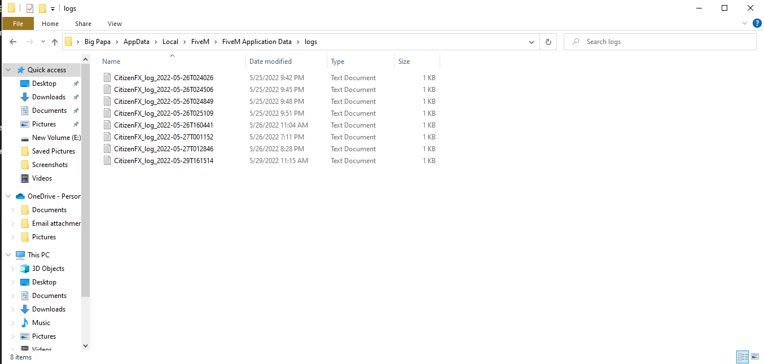Expand OneDrive Documents folder chevron
Viewport: 764px width, 364px height.
coord(13,210)
